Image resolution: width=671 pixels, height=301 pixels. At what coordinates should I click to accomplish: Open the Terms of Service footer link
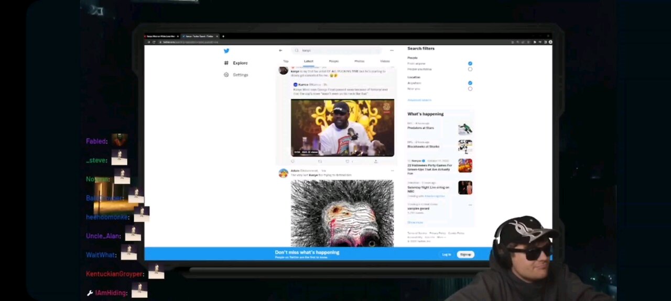(x=417, y=233)
